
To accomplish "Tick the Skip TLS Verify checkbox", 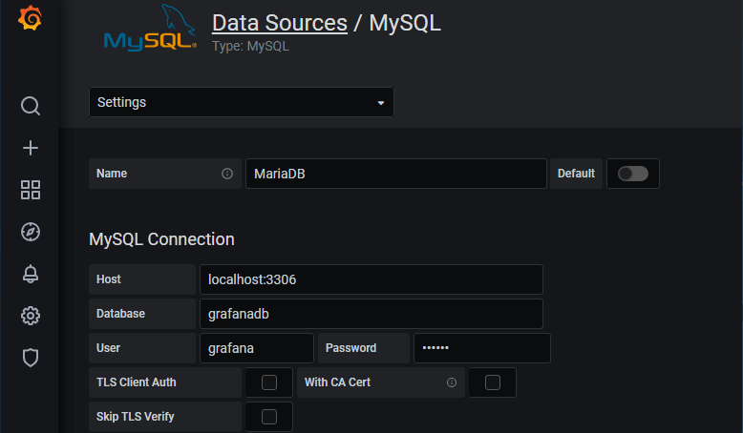I will point(269,417).
